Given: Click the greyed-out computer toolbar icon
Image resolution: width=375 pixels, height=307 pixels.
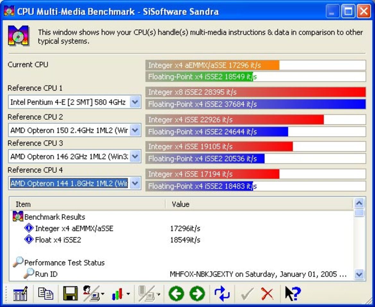Looking at the screenshot, I should click(147, 293).
